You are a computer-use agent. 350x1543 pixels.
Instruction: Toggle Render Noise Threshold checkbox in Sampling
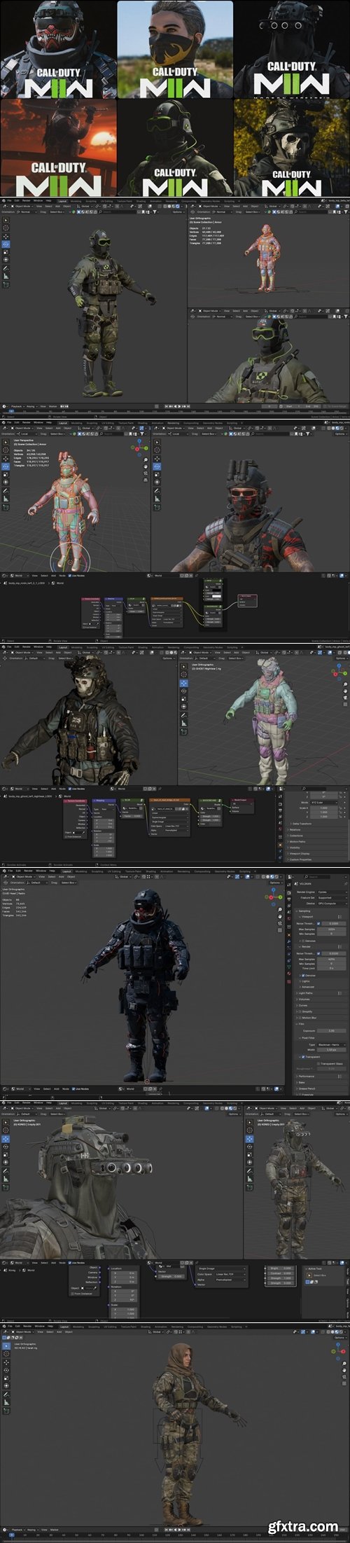318,953
